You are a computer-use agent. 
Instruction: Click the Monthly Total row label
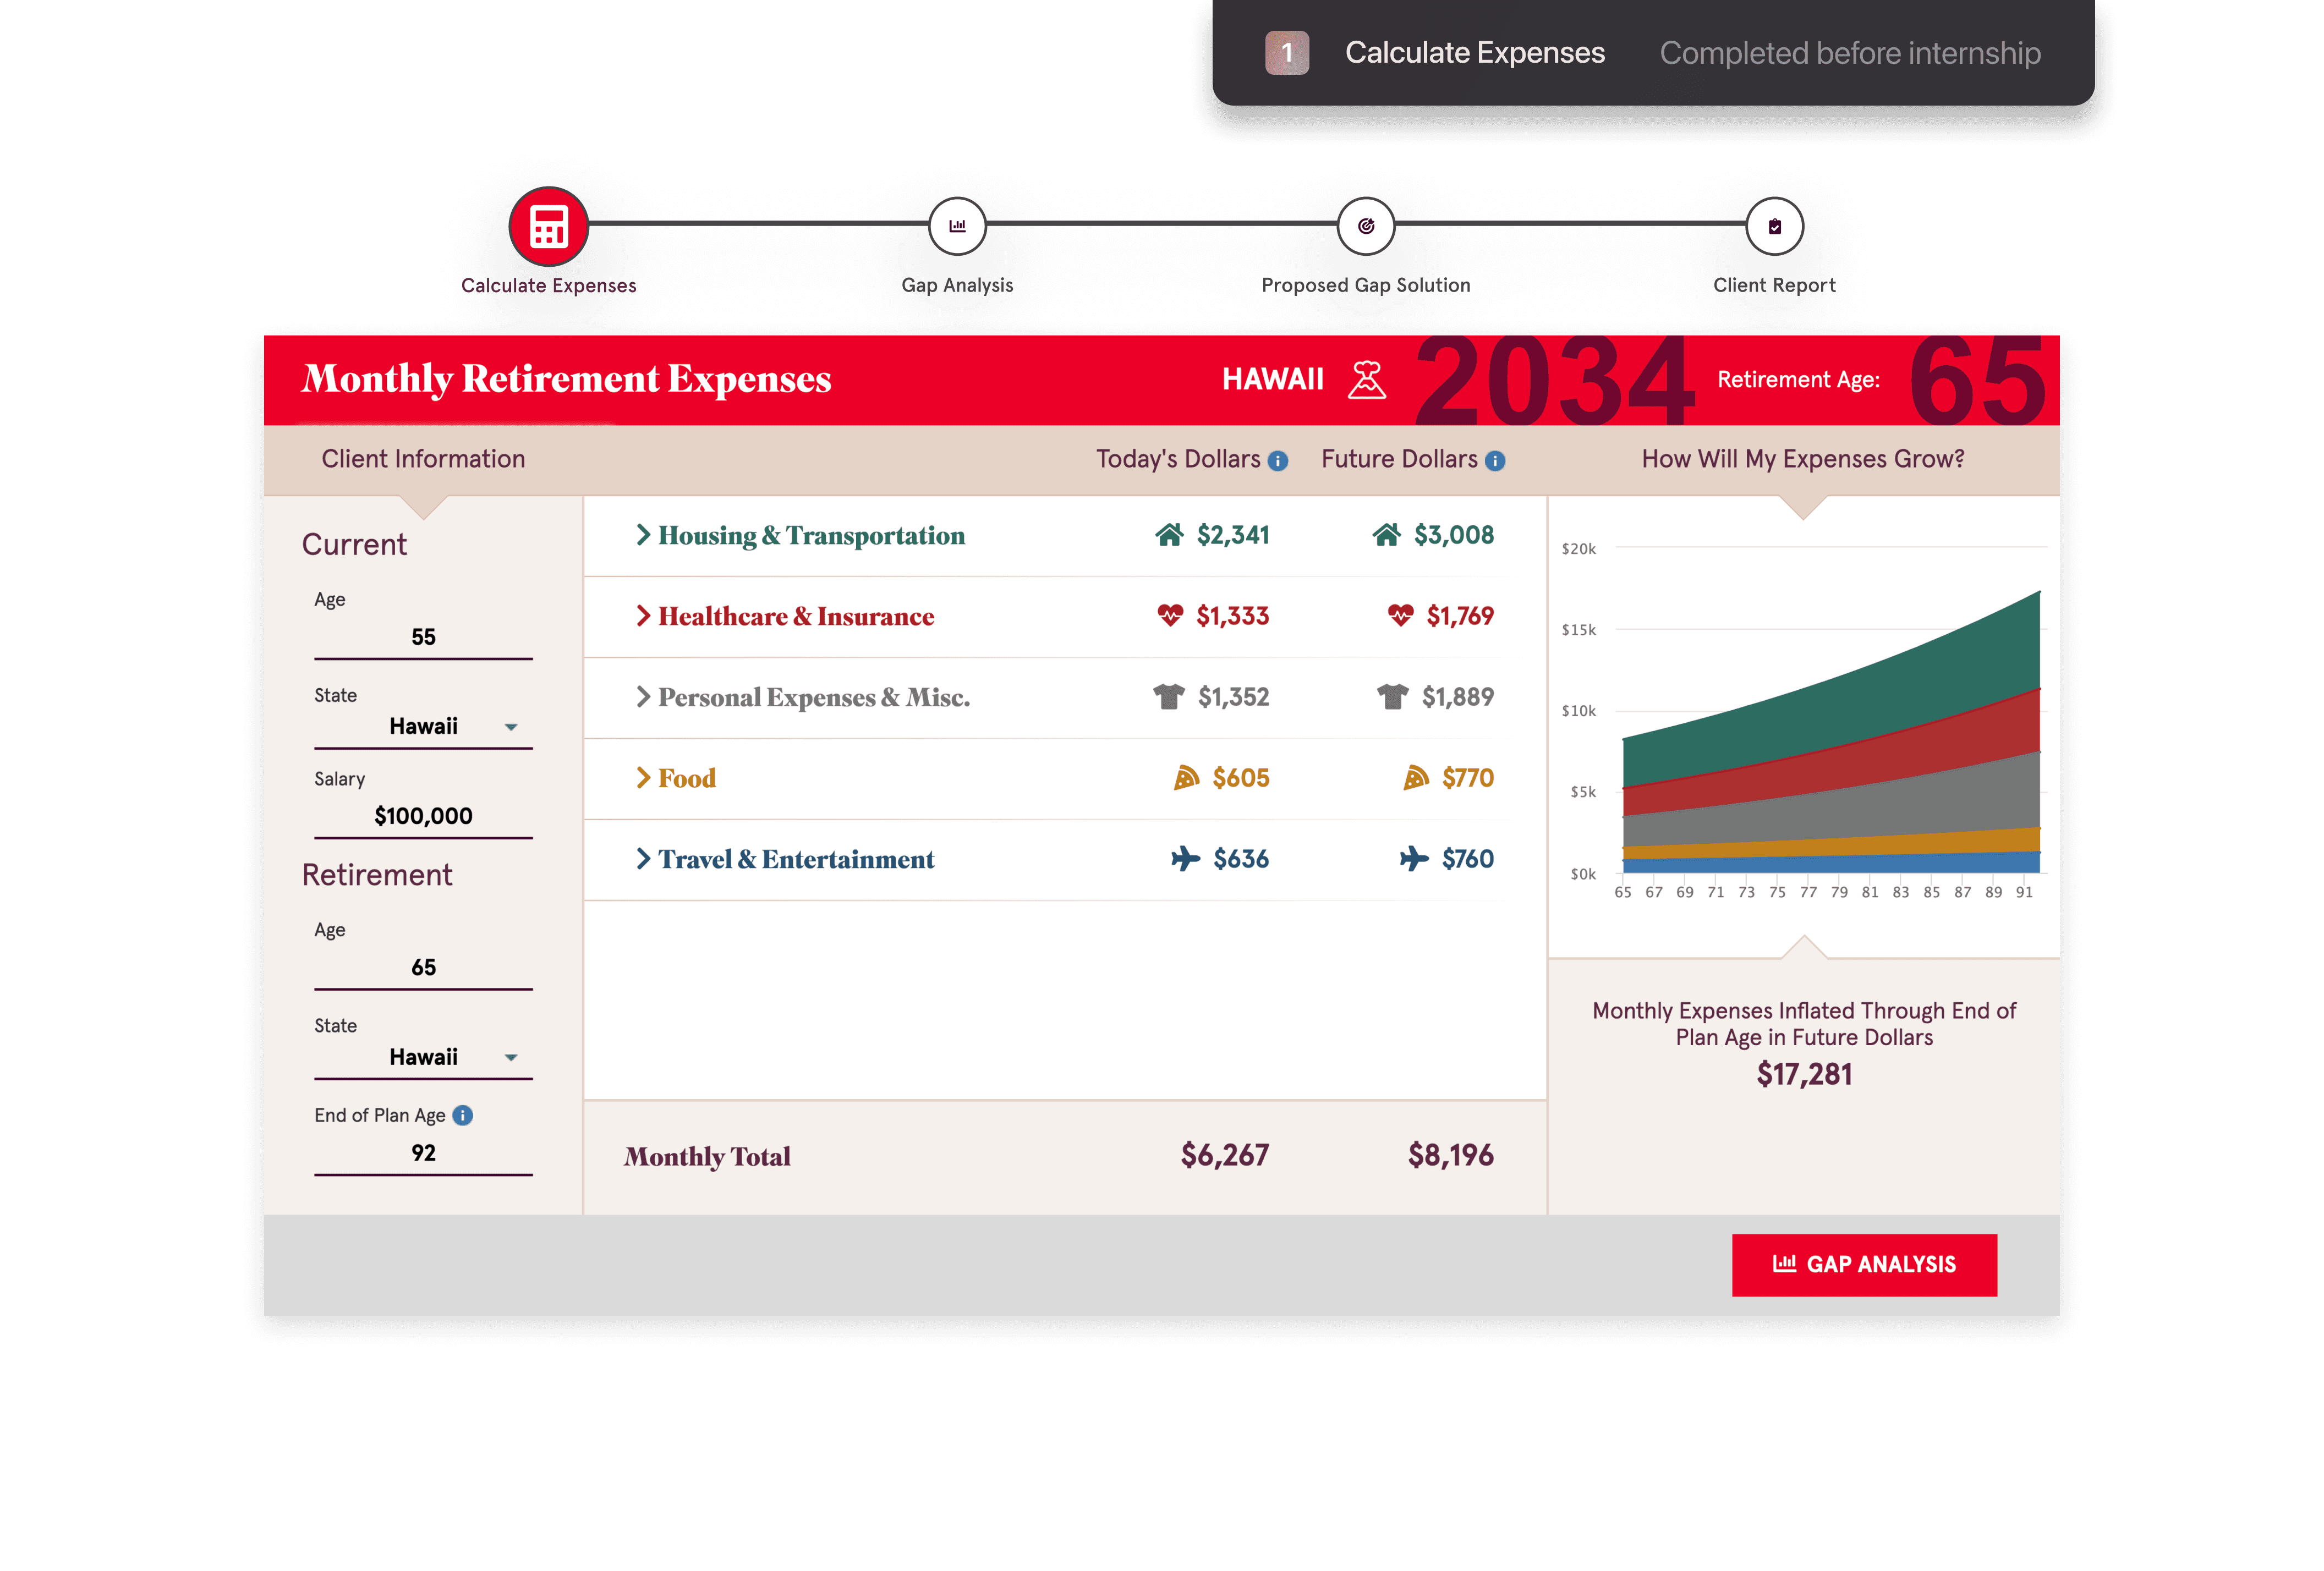707,1157
